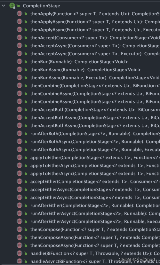Click method icon next to thenCombine
The height and width of the screenshot is (265, 160).
20,86
